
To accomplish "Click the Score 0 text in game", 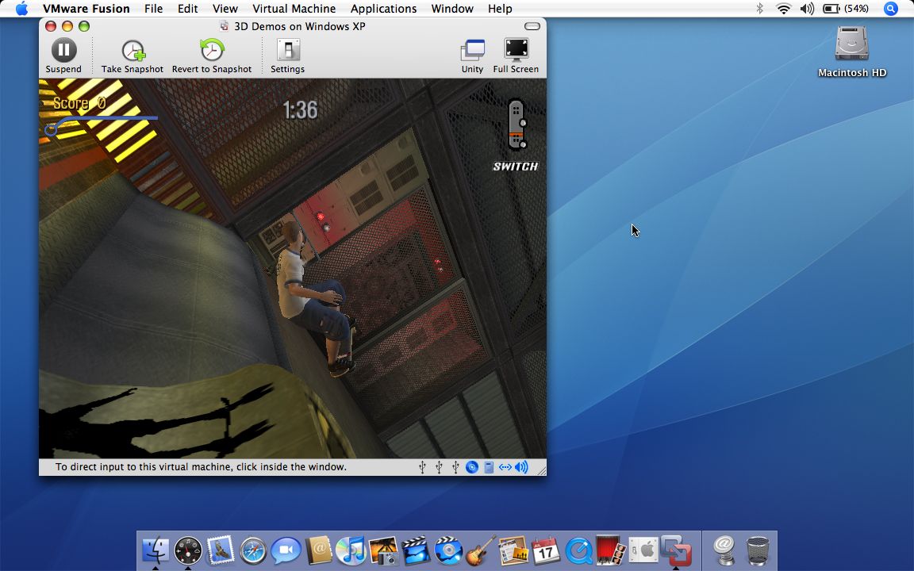I will (x=79, y=103).
